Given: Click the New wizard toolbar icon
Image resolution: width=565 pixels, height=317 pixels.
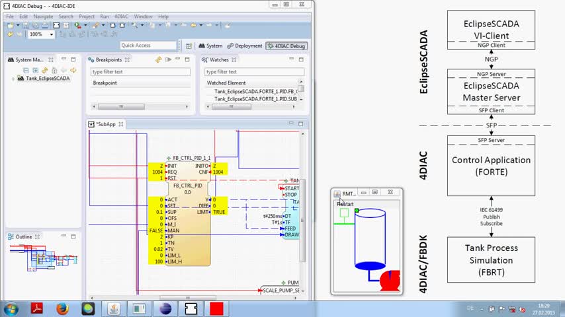Looking at the screenshot, I should click(11, 25).
